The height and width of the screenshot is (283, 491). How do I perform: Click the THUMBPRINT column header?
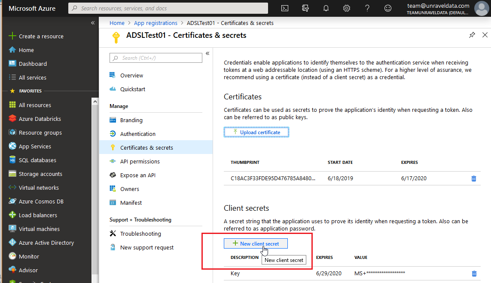click(x=245, y=162)
